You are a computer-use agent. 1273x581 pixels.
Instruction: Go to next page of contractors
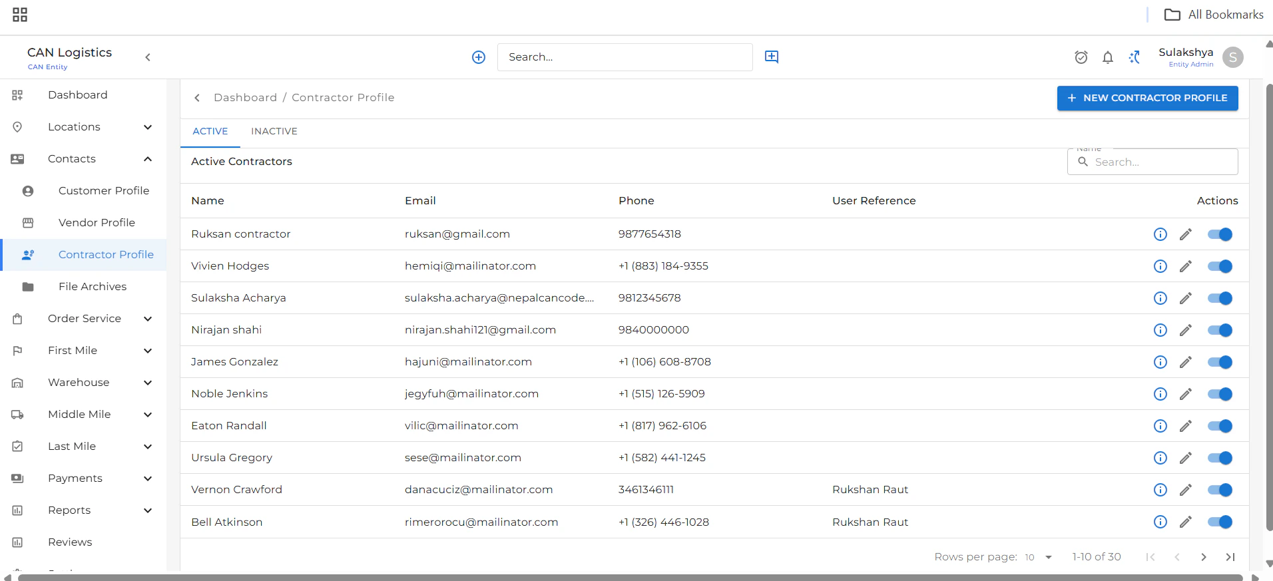[x=1204, y=557]
